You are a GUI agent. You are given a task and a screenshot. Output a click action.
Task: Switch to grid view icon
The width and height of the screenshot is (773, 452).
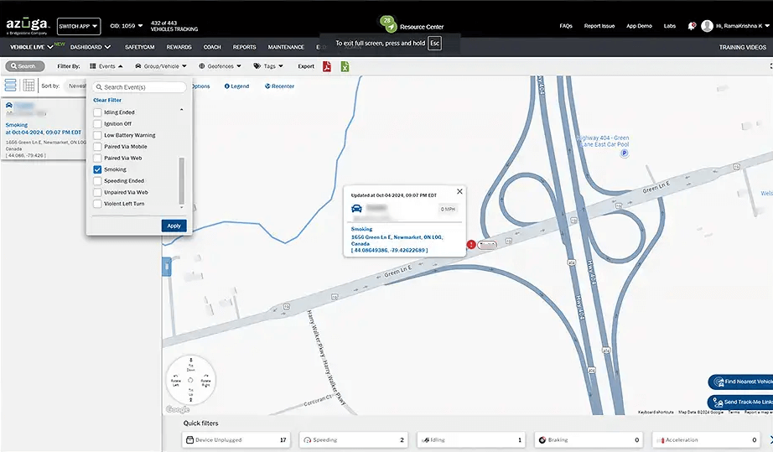pos(29,86)
